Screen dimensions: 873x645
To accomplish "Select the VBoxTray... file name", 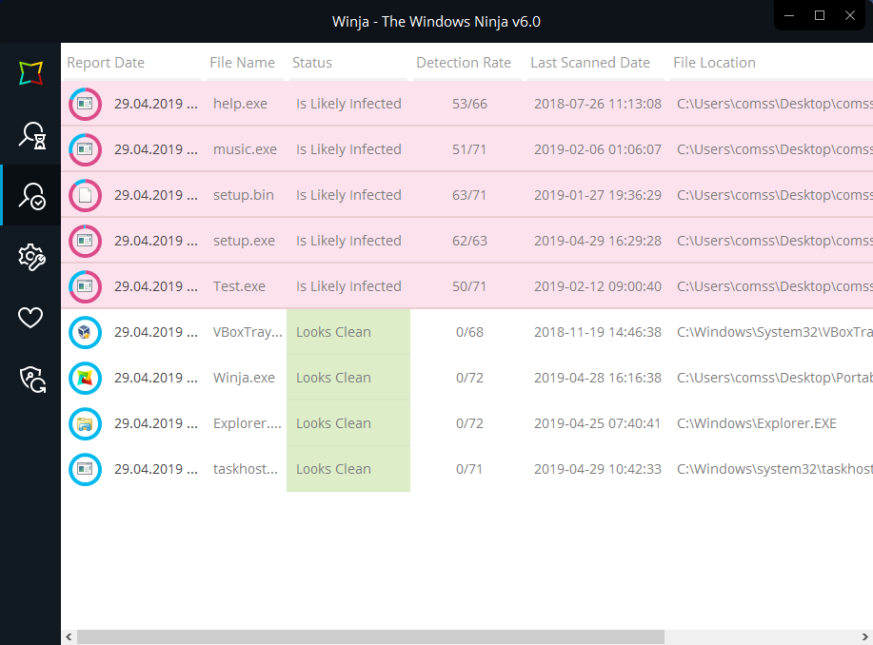I will (248, 332).
